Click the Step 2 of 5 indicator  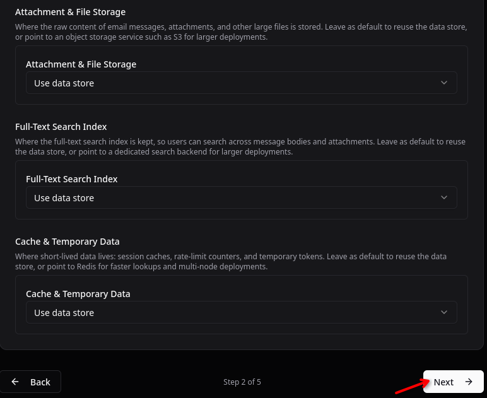pyautogui.click(x=242, y=382)
